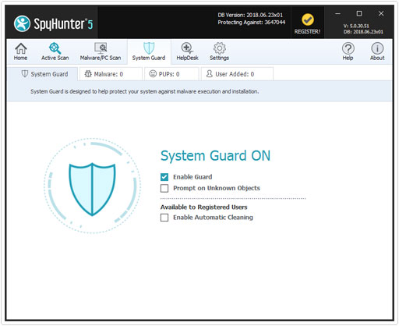Open Settings via the gear icon

(x=220, y=51)
